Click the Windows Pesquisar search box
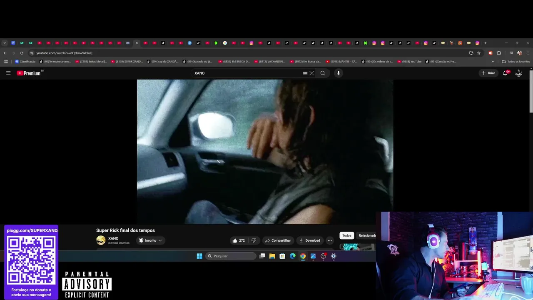533x300 pixels. click(231, 256)
